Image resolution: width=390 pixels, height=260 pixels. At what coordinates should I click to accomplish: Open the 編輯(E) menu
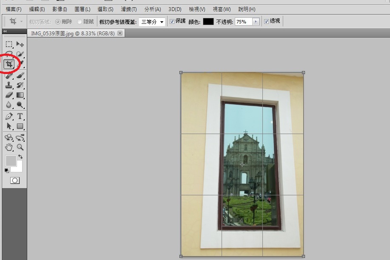point(37,9)
